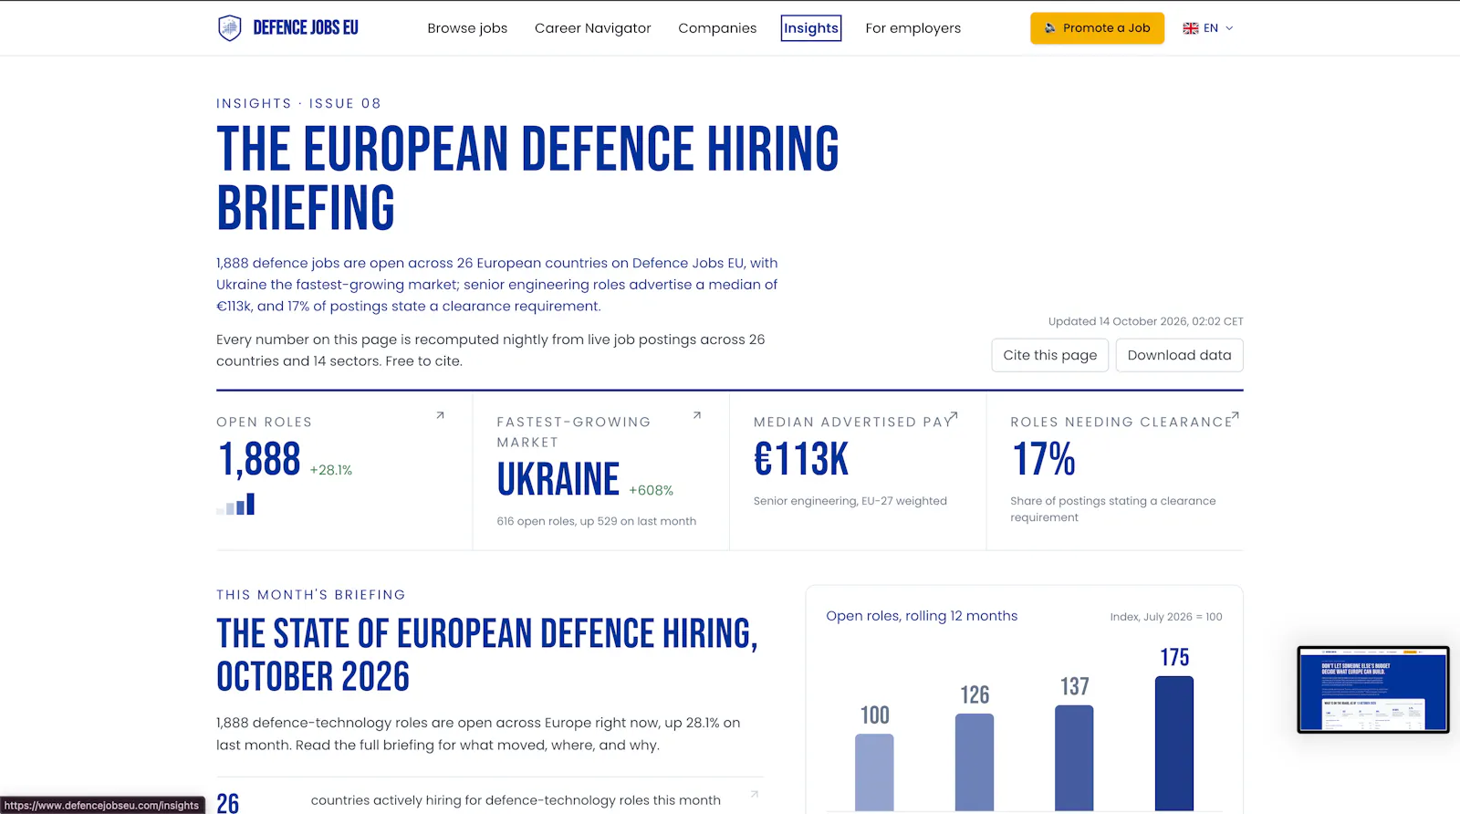The width and height of the screenshot is (1460, 814).
Task: Click the €113K median pay figure
Action: (801, 459)
